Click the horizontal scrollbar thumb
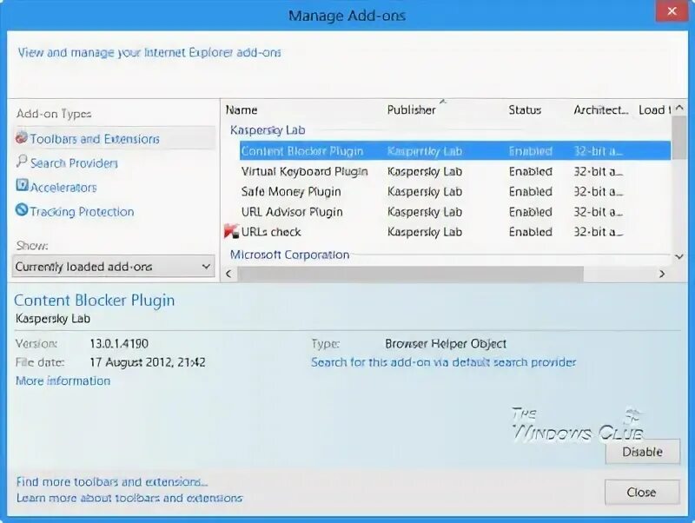The width and height of the screenshot is (695, 523). (x=411, y=274)
